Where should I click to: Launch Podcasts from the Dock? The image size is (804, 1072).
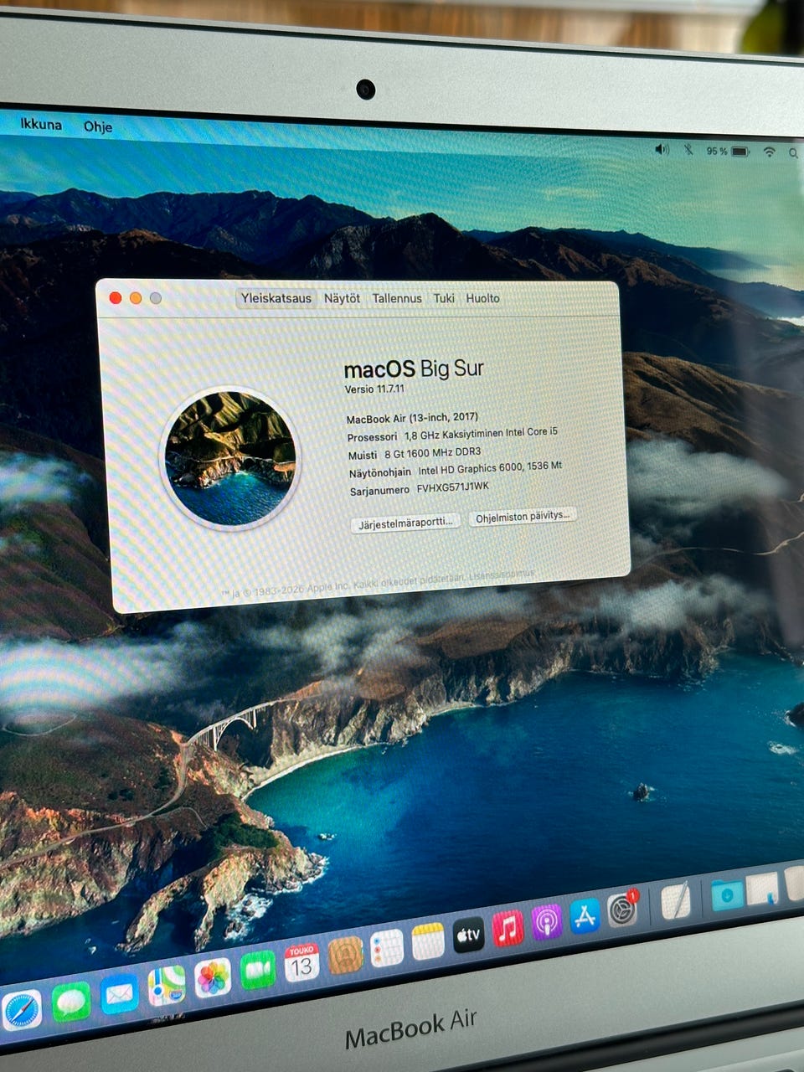(x=546, y=922)
